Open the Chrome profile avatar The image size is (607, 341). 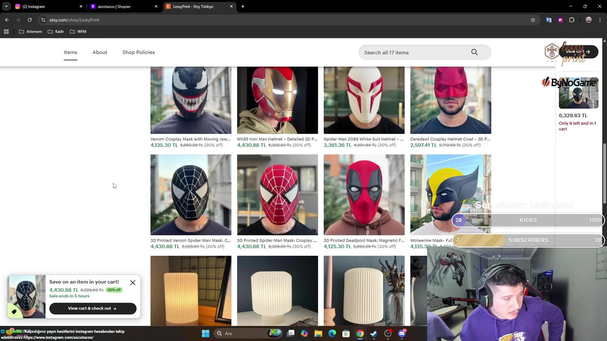[x=589, y=20]
